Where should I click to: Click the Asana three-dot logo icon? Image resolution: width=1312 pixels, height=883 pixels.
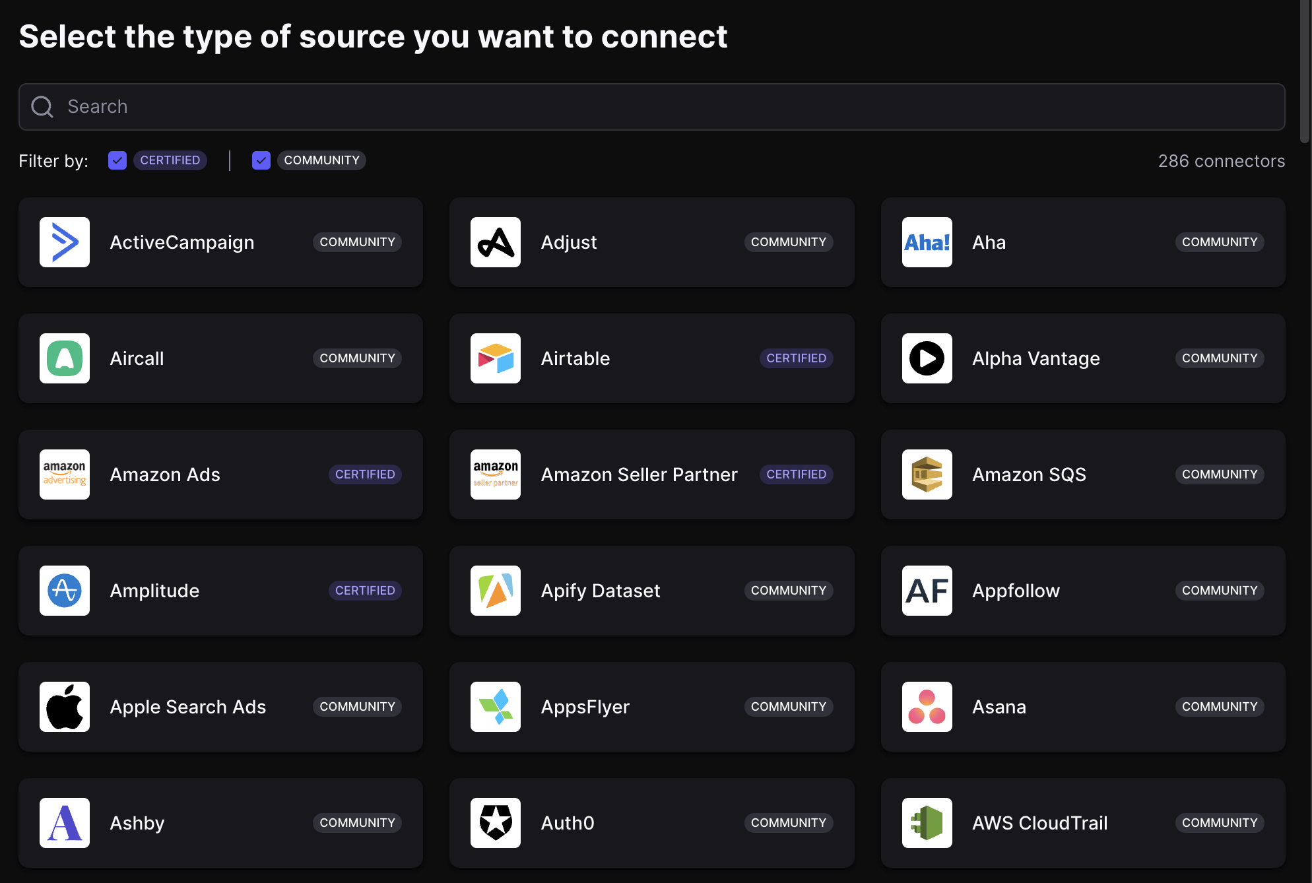(x=927, y=707)
